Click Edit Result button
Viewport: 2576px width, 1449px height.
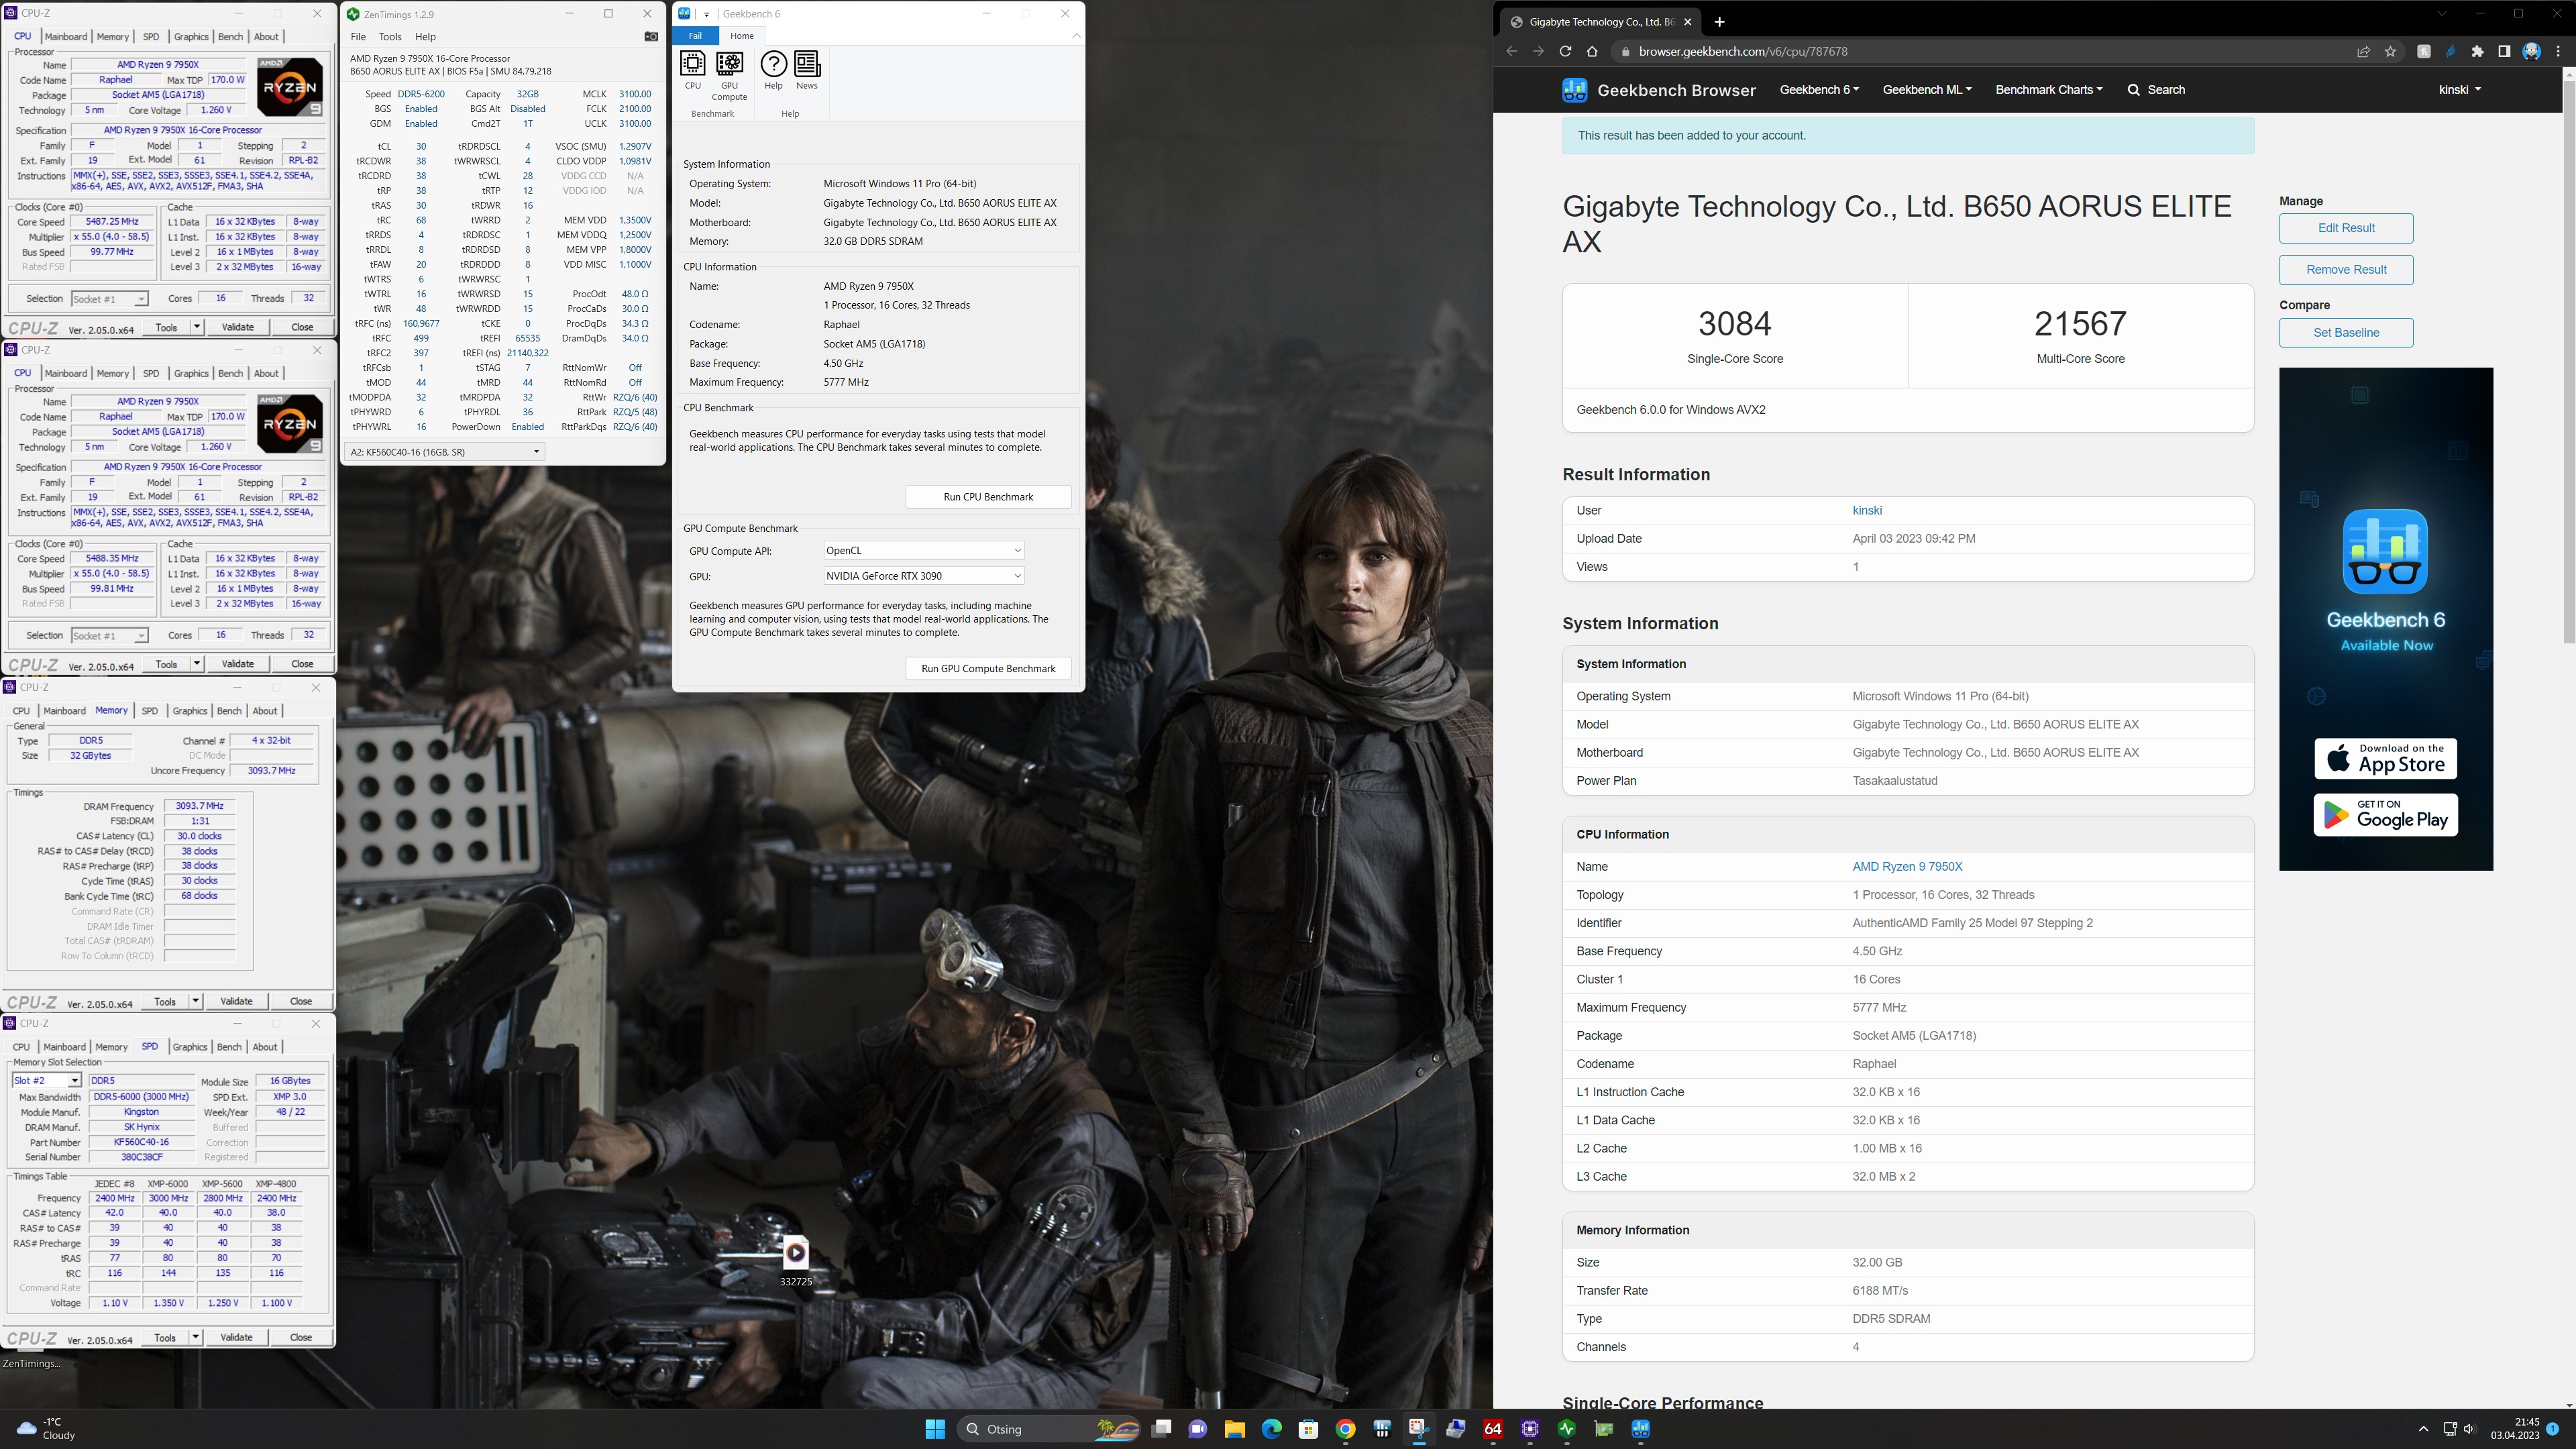point(2346,228)
